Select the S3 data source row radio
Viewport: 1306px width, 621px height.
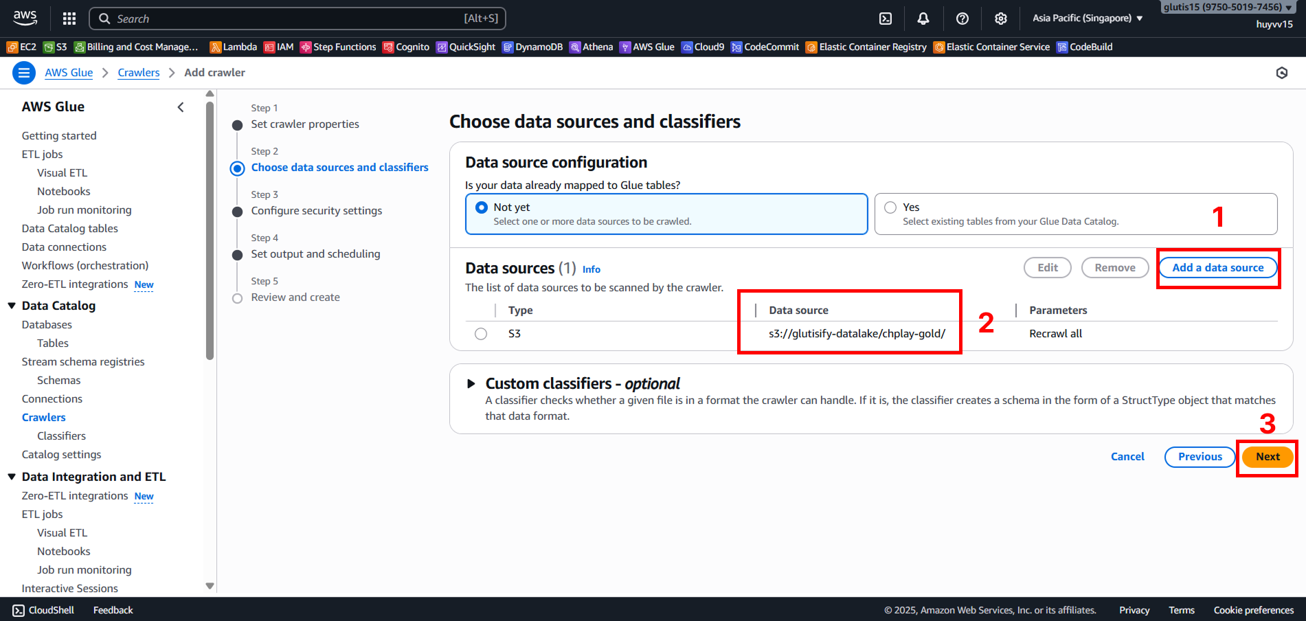pyautogui.click(x=481, y=334)
